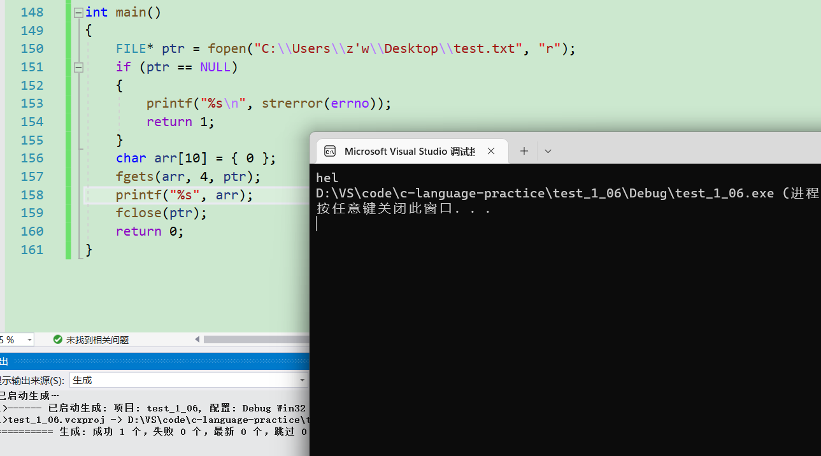Click the "r" mode string on line 150
821x456 pixels.
coord(549,48)
